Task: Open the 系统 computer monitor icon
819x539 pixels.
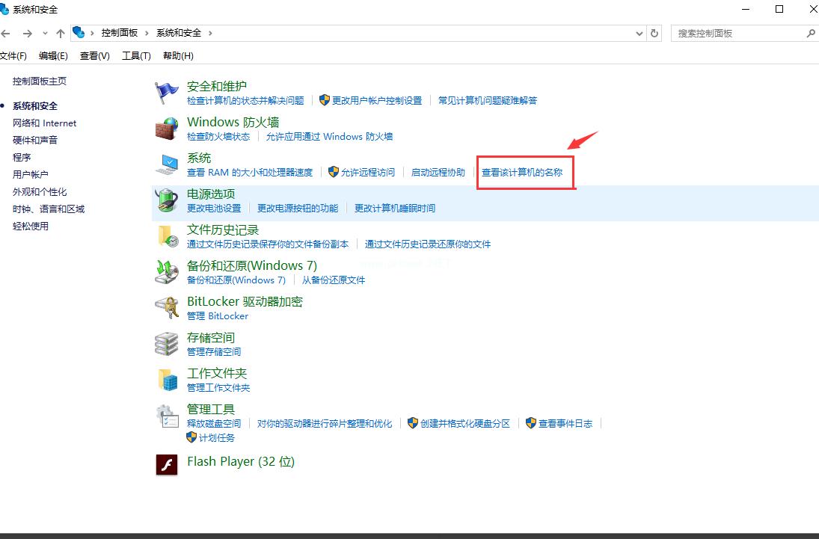Action: pos(167,164)
